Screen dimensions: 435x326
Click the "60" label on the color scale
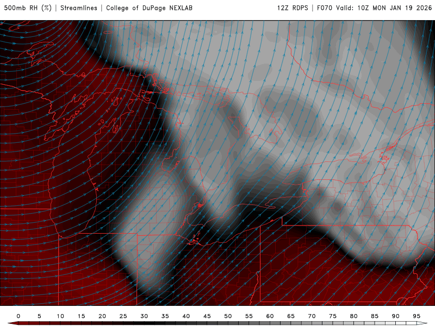point(270,316)
